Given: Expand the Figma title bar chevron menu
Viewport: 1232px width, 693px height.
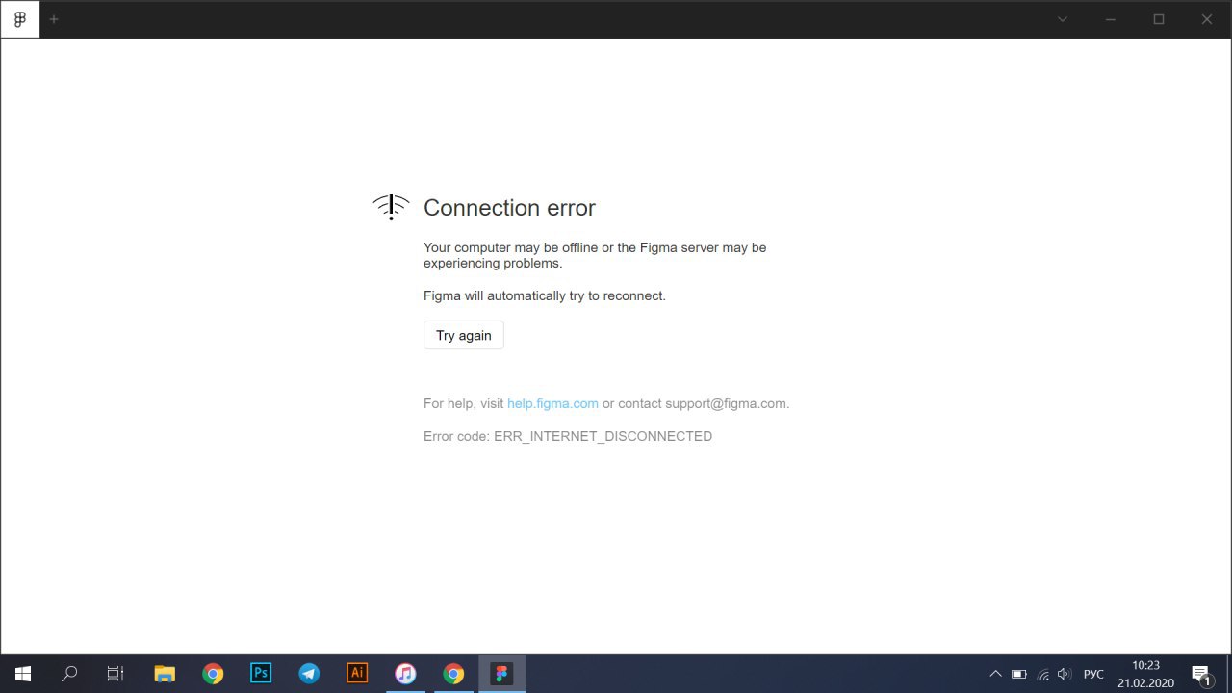Looking at the screenshot, I should pyautogui.click(x=1063, y=19).
